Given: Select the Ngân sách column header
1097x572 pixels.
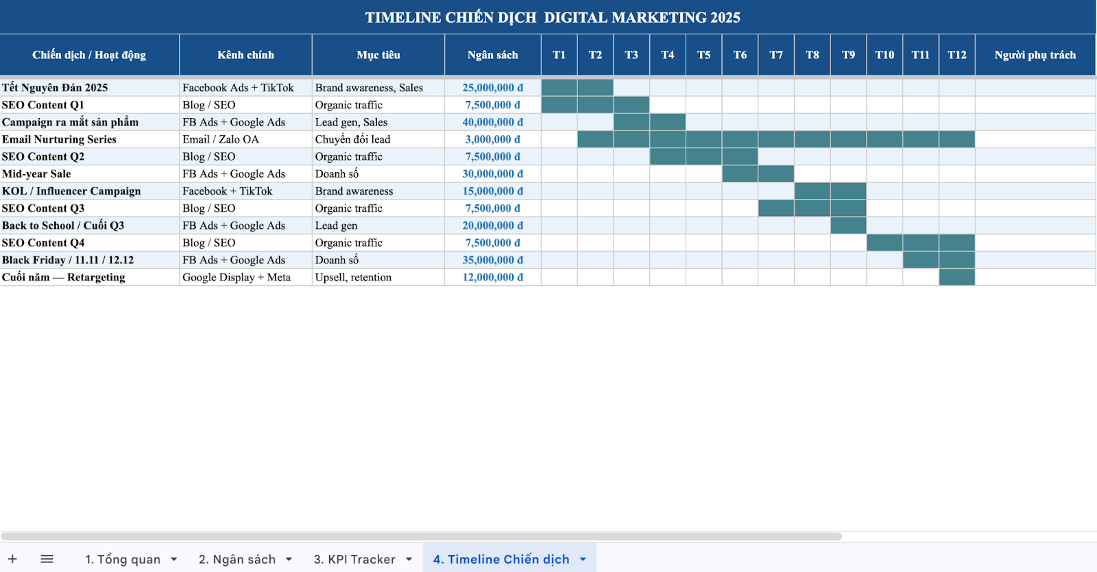Looking at the screenshot, I should pyautogui.click(x=492, y=55).
